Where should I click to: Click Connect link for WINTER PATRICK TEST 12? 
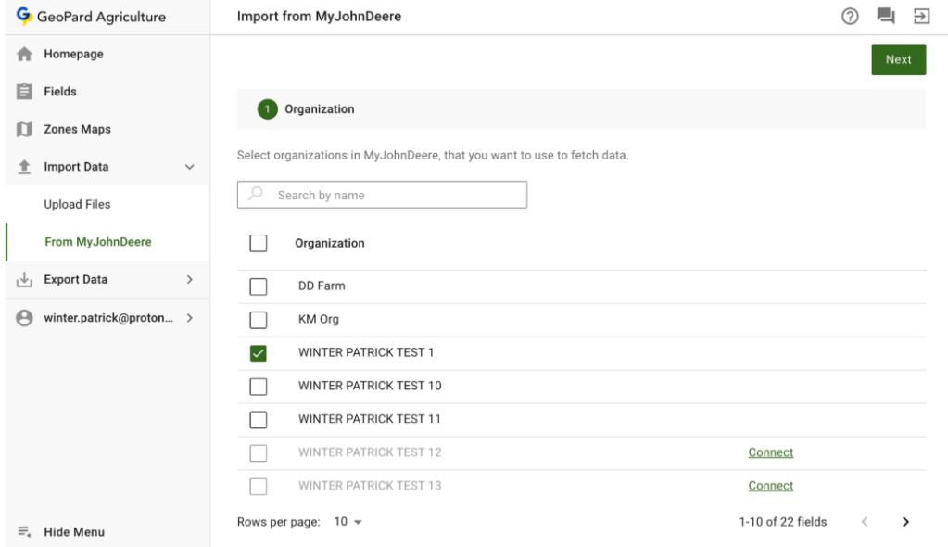pos(770,452)
